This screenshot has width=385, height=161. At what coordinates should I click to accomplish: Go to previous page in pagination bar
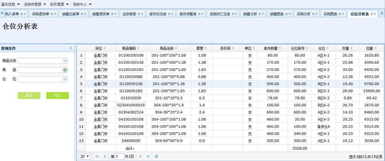point(105,156)
